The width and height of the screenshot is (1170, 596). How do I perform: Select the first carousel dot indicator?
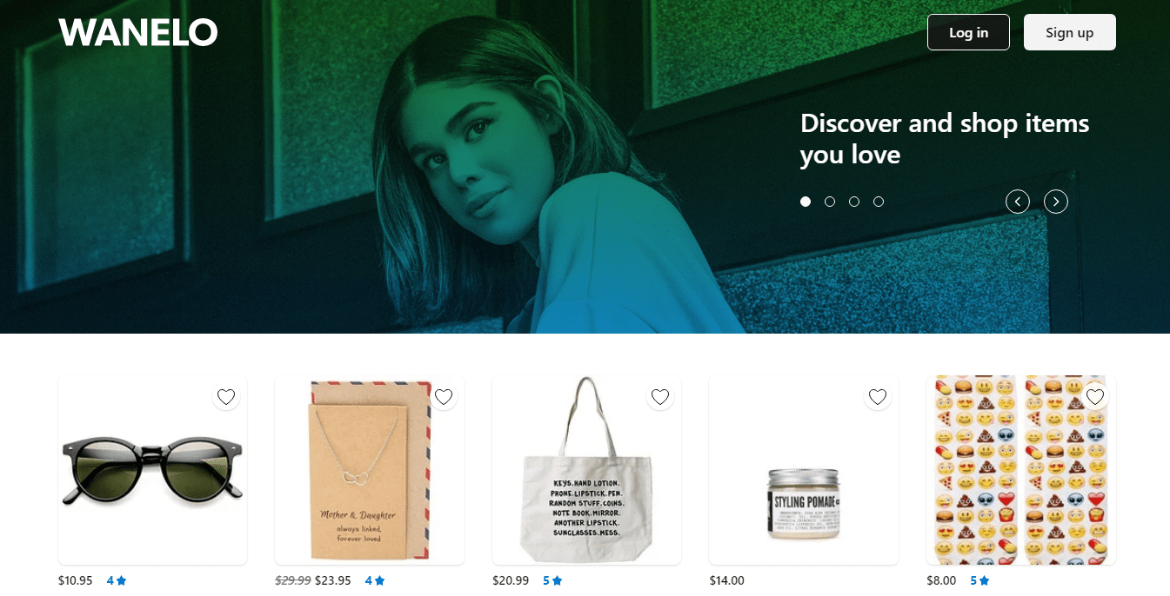click(x=806, y=202)
